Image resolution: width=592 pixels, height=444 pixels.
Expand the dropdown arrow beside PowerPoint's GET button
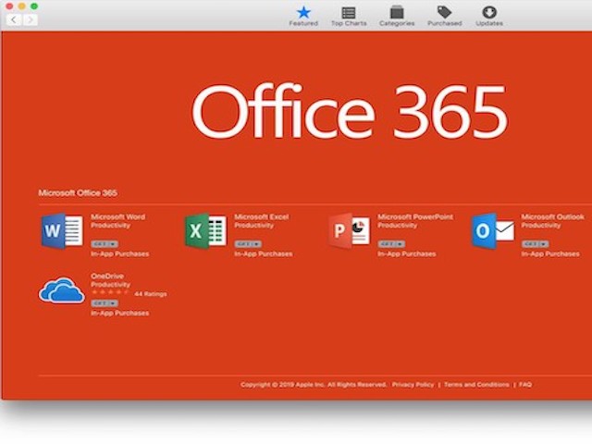pyautogui.click(x=400, y=244)
